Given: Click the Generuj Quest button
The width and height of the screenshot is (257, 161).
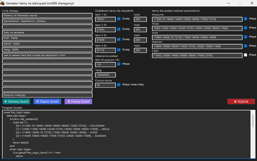Looking at the screenshot, I should pyautogui.click(x=16, y=102).
